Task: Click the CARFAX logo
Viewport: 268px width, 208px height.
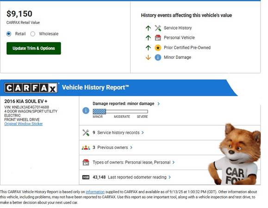Action: (31, 88)
